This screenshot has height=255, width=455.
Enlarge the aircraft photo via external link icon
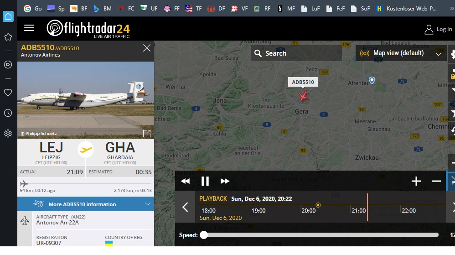click(x=147, y=133)
